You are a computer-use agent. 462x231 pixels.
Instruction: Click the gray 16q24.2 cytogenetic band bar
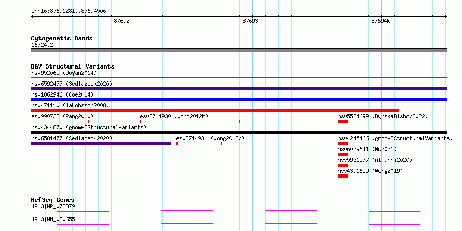coord(239,50)
